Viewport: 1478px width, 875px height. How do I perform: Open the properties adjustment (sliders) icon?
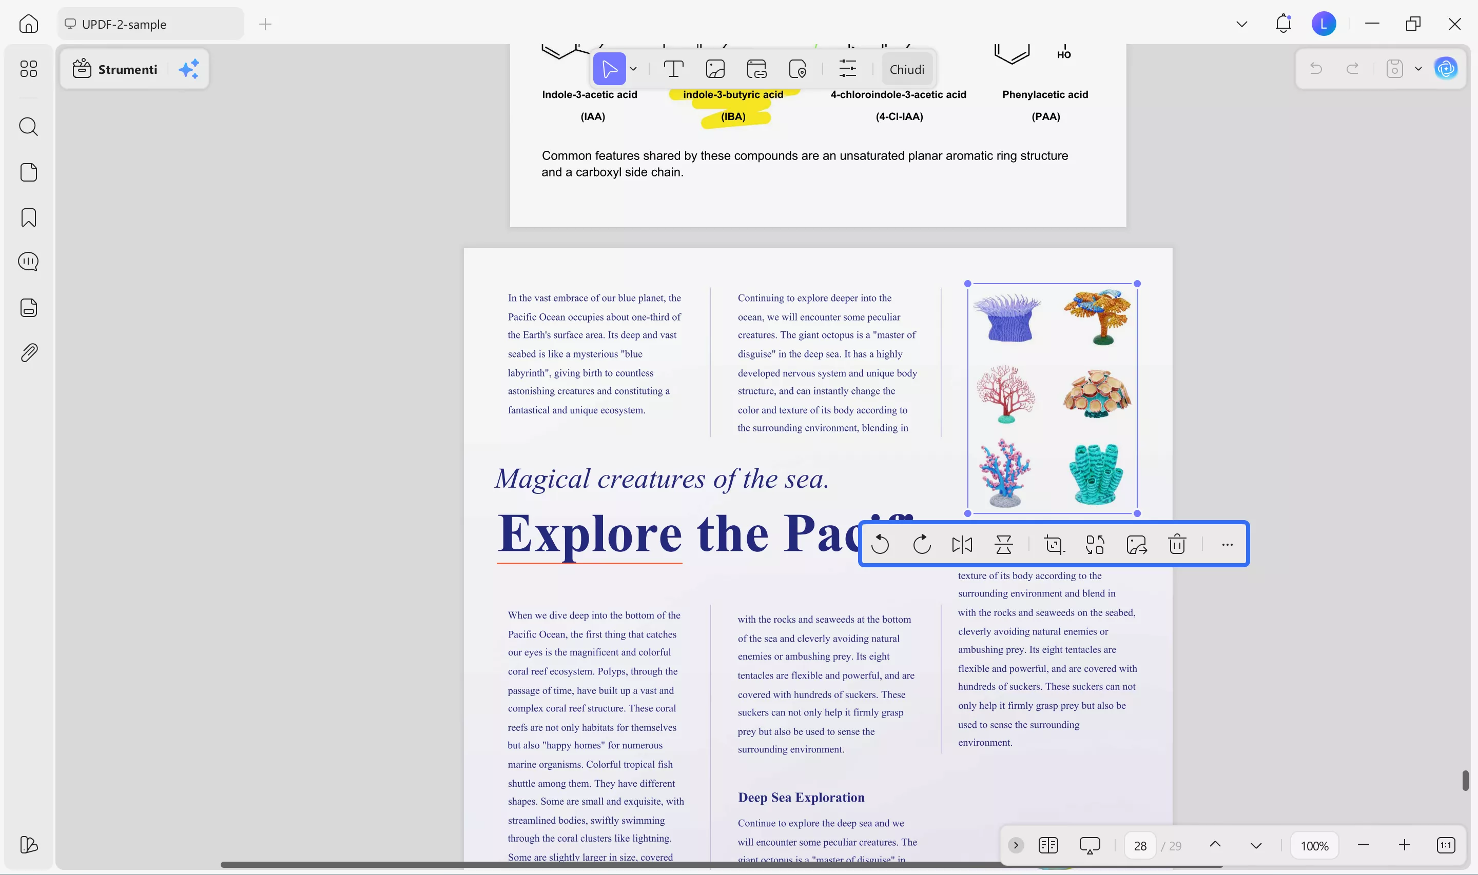(x=847, y=69)
